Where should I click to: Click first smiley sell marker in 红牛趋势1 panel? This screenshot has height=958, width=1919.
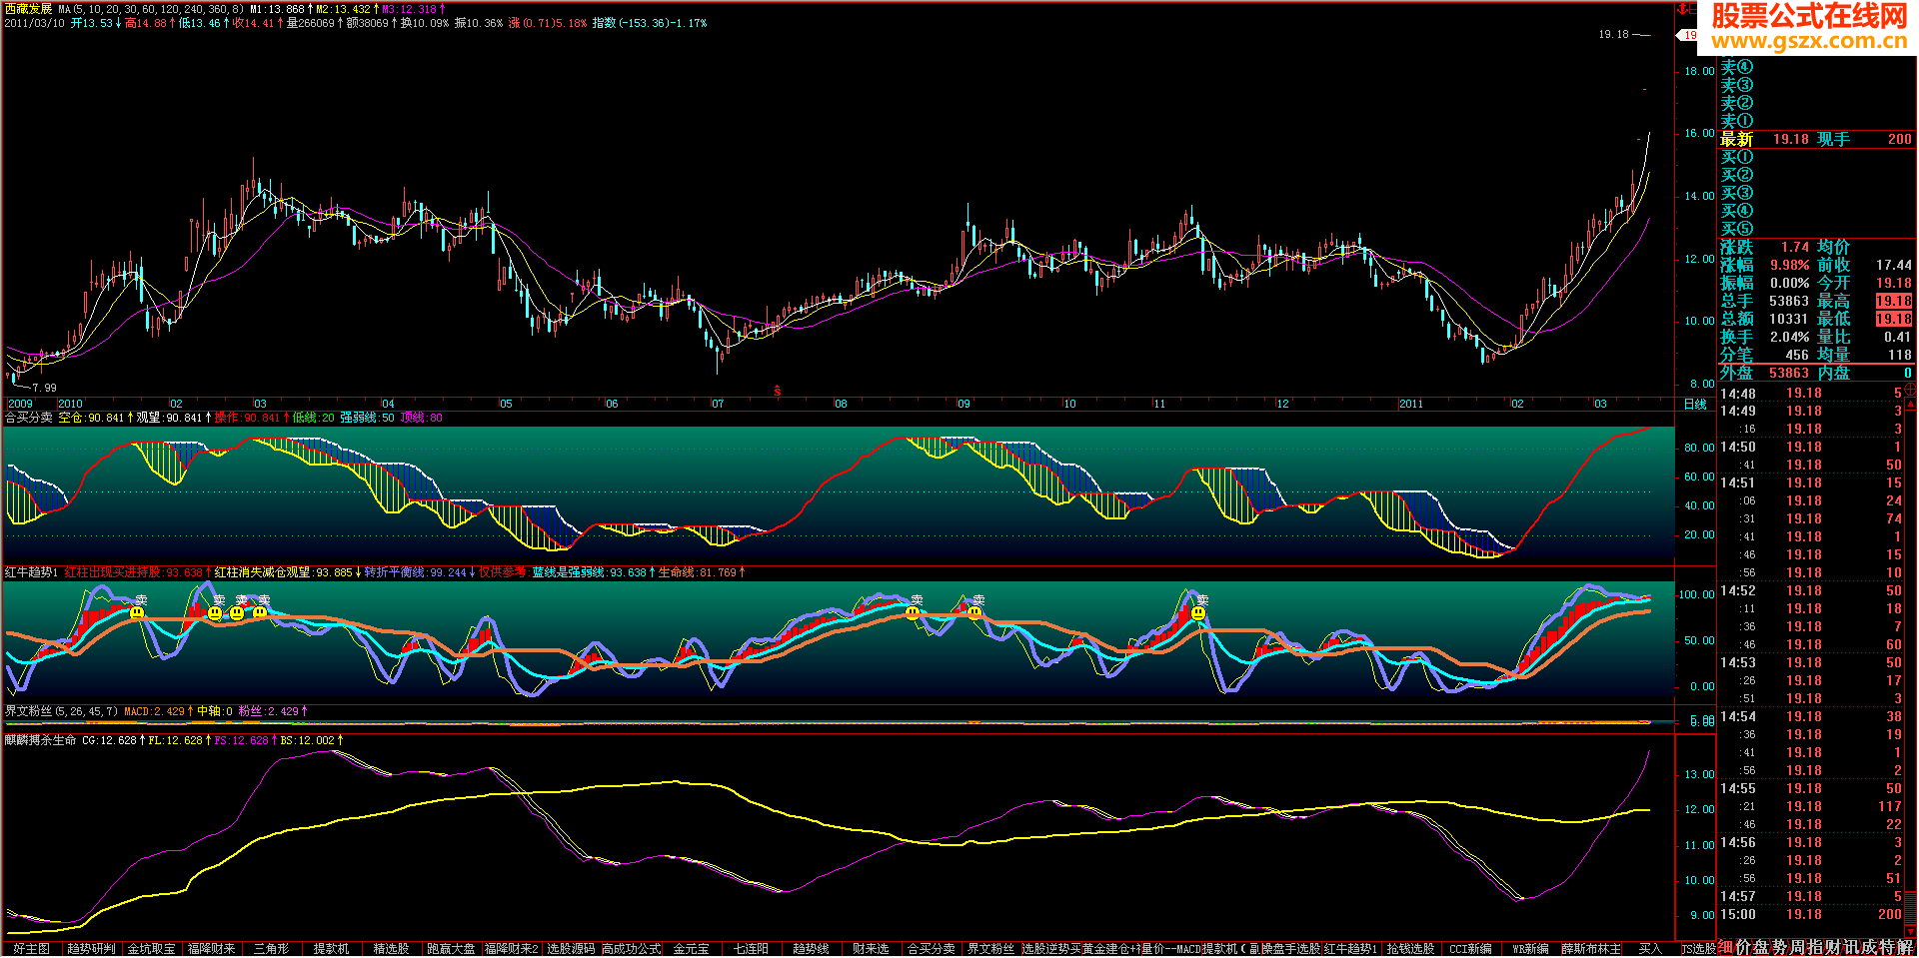[x=137, y=612]
